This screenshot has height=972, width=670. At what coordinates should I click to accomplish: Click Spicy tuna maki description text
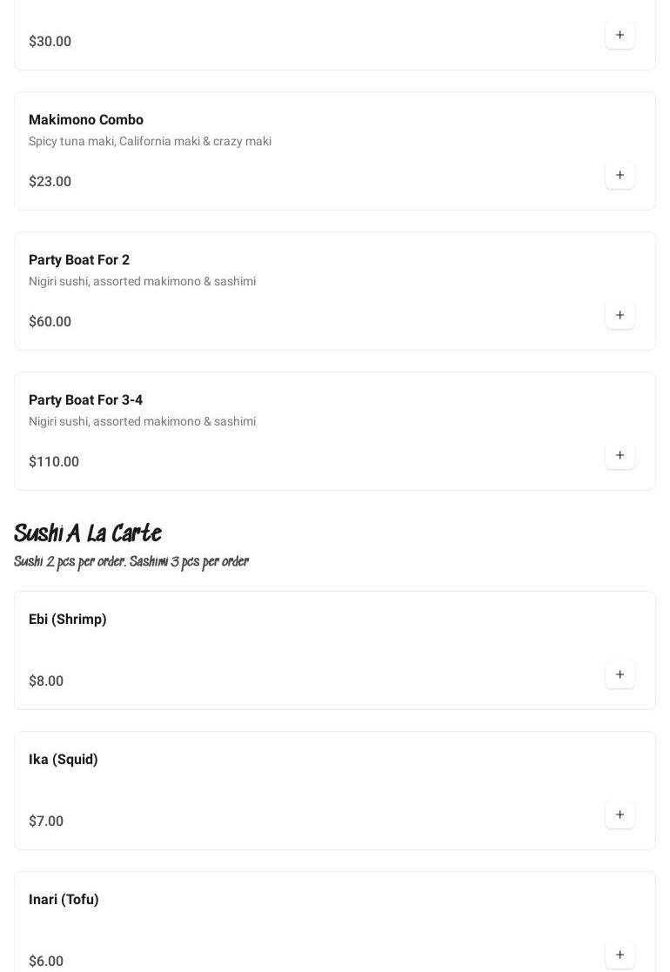pyautogui.click(x=150, y=142)
